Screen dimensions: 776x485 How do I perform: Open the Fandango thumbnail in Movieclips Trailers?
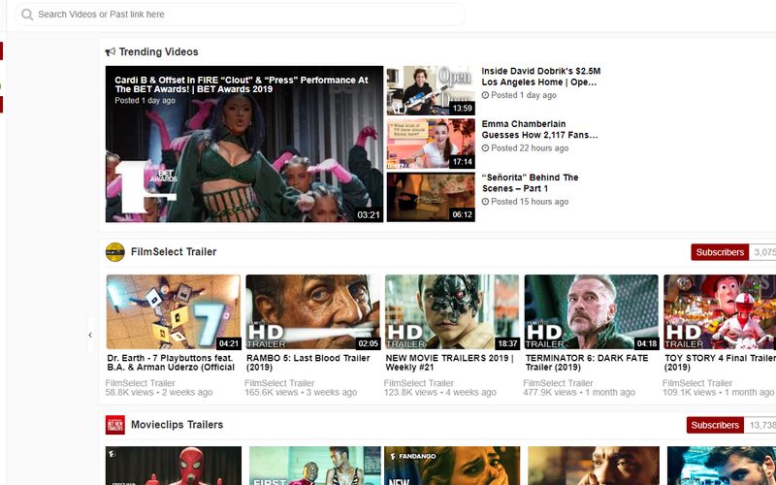452,466
